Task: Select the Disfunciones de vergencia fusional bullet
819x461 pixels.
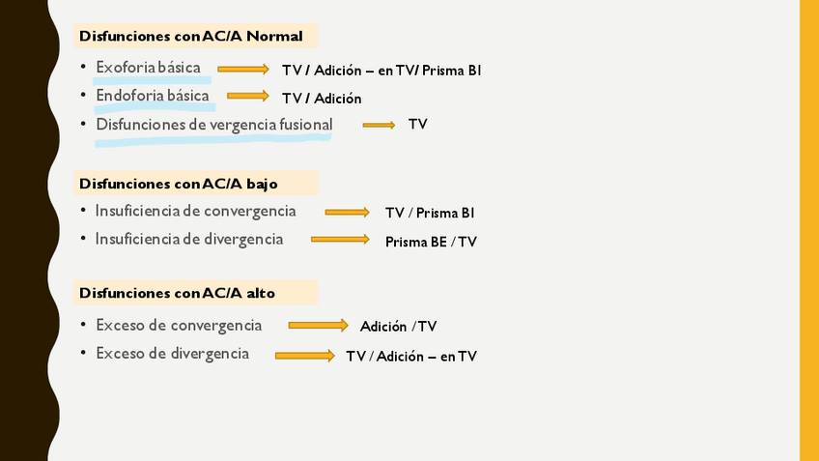Action: click(x=213, y=125)
